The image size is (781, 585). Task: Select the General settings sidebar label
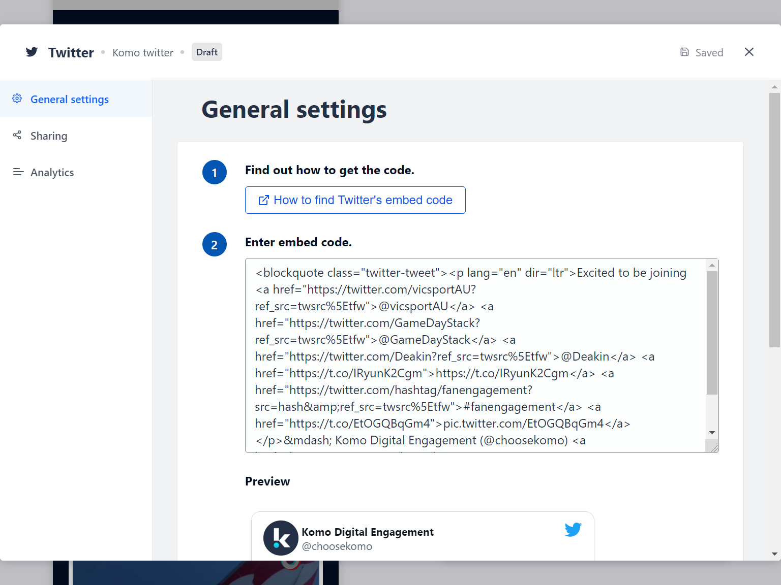[70, 100]
